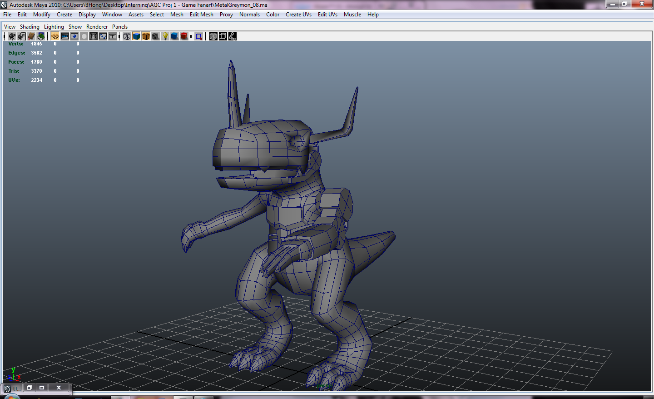The height and width of the screenshot is (399, 654).
Task: Click the 'Faces:' label in the HUD
Action: (x=16, y=62)
